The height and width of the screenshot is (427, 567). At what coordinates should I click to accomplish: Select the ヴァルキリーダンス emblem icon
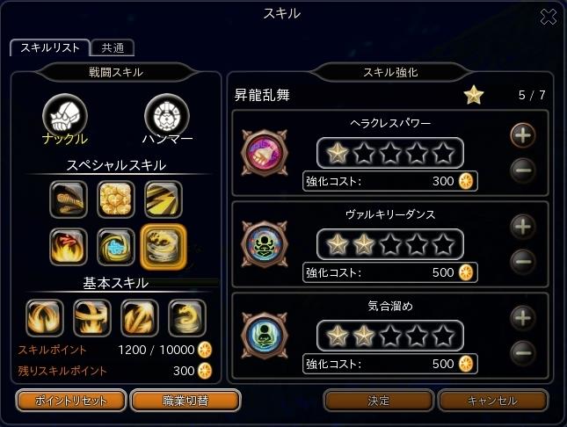265,244
